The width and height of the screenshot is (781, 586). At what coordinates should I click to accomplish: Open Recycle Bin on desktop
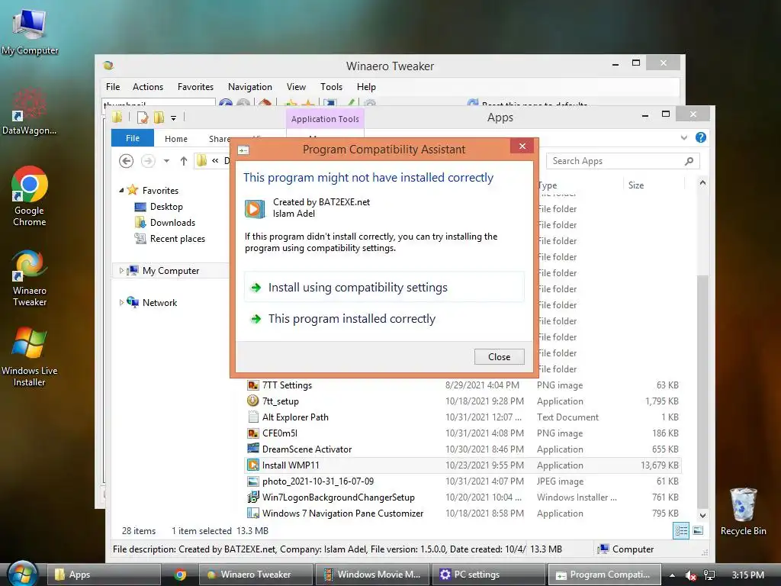(743, 512)
